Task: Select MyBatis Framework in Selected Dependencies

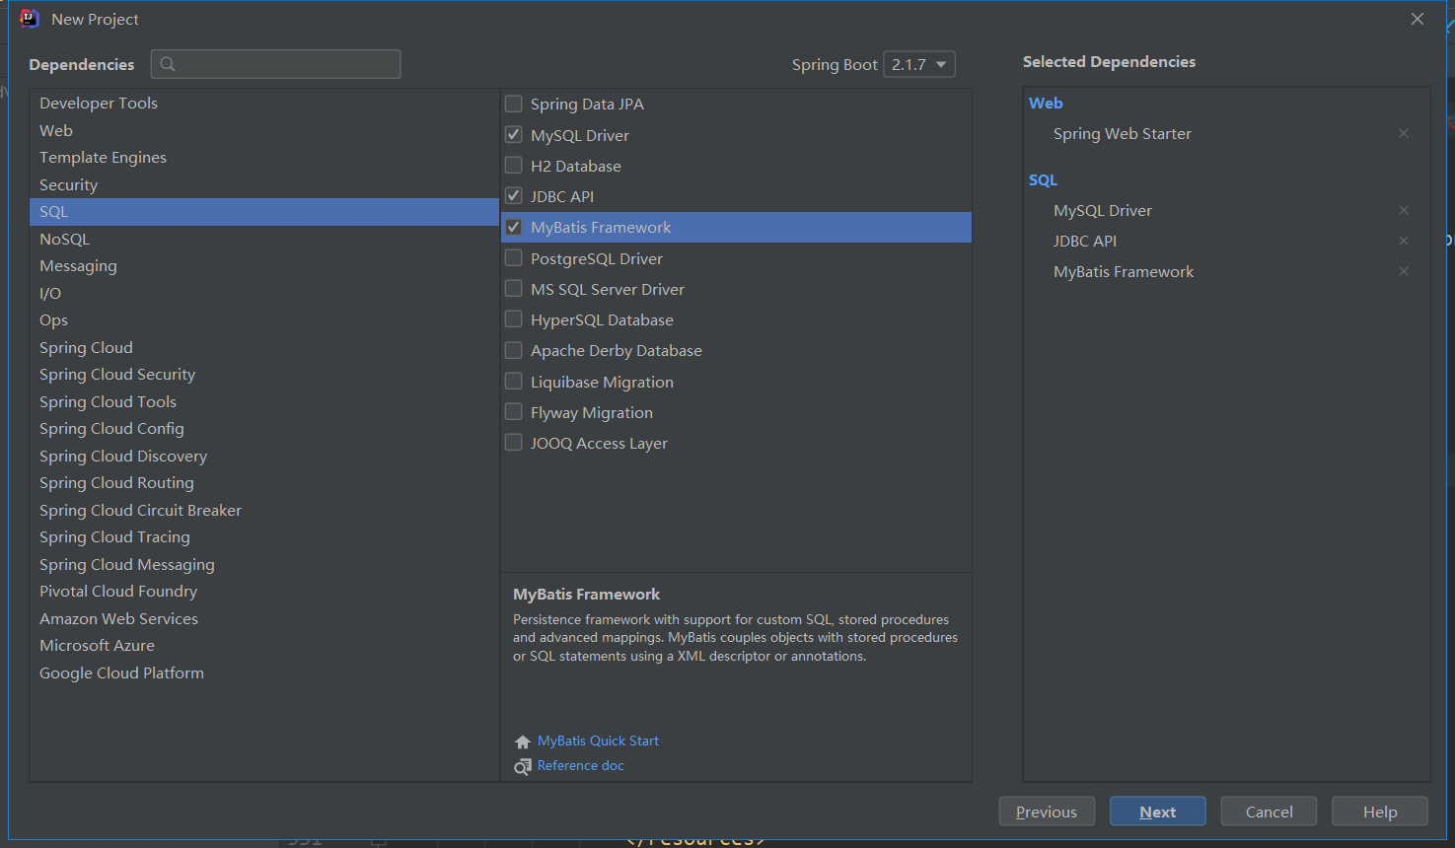Action: point(1124,271)
